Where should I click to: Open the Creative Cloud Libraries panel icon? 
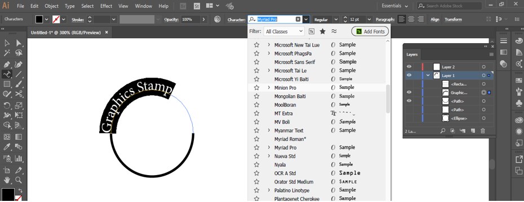coord(519,121)
